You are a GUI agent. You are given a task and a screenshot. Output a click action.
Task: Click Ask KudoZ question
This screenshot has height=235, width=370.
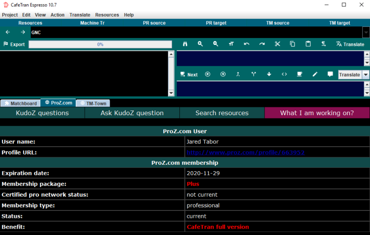(132, 113)
